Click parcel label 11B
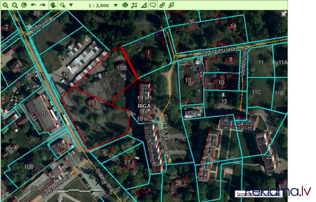This screenshot has width=316, height=202. click(x=279, y=93)
